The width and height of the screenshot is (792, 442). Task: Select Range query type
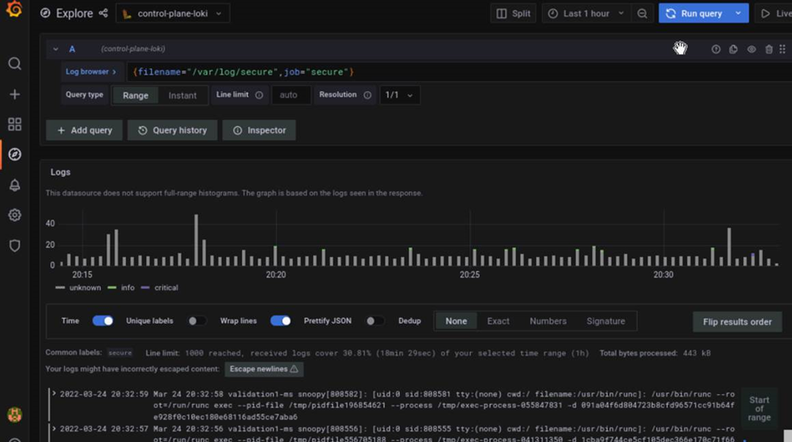point(136,96)
